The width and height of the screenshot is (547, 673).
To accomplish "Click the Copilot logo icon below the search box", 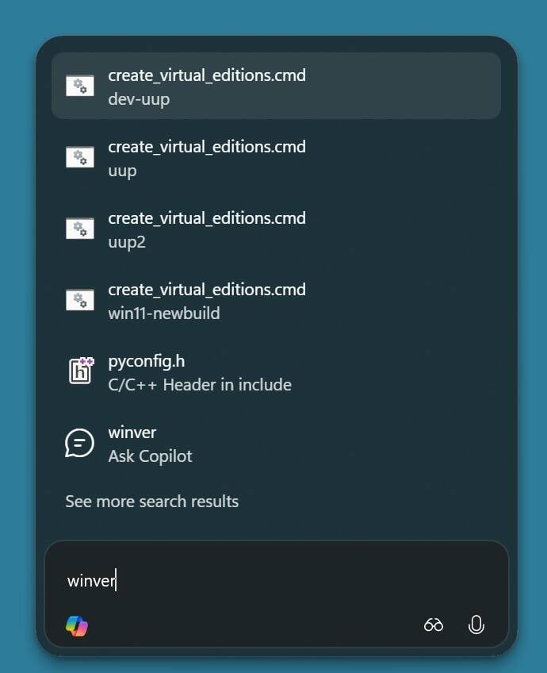I will click(77, 625).
